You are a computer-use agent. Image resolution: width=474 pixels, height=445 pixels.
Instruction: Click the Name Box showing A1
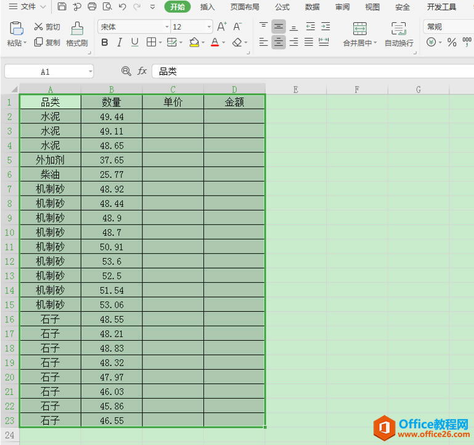[x=46, y=72]
